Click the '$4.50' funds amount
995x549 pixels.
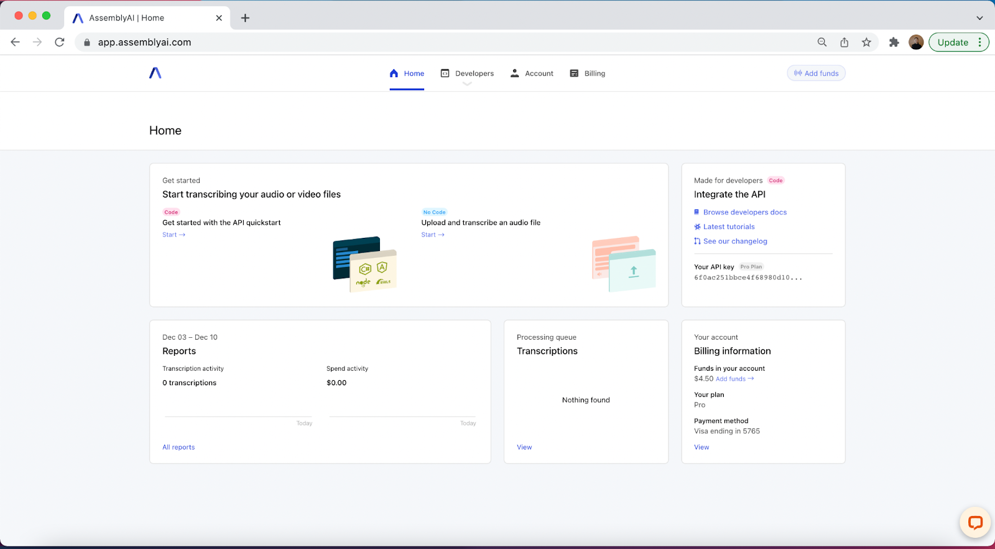click(x=703, y=379)
